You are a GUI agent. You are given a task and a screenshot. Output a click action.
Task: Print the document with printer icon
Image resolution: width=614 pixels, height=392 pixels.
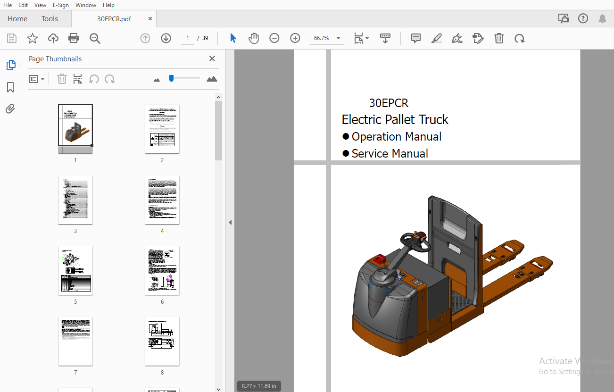point(74,38)
